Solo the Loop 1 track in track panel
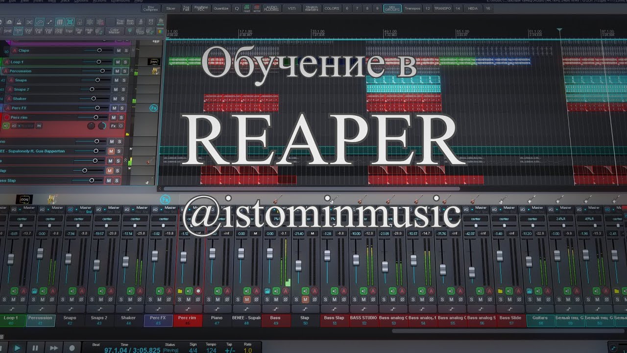 tap(124, 62)
